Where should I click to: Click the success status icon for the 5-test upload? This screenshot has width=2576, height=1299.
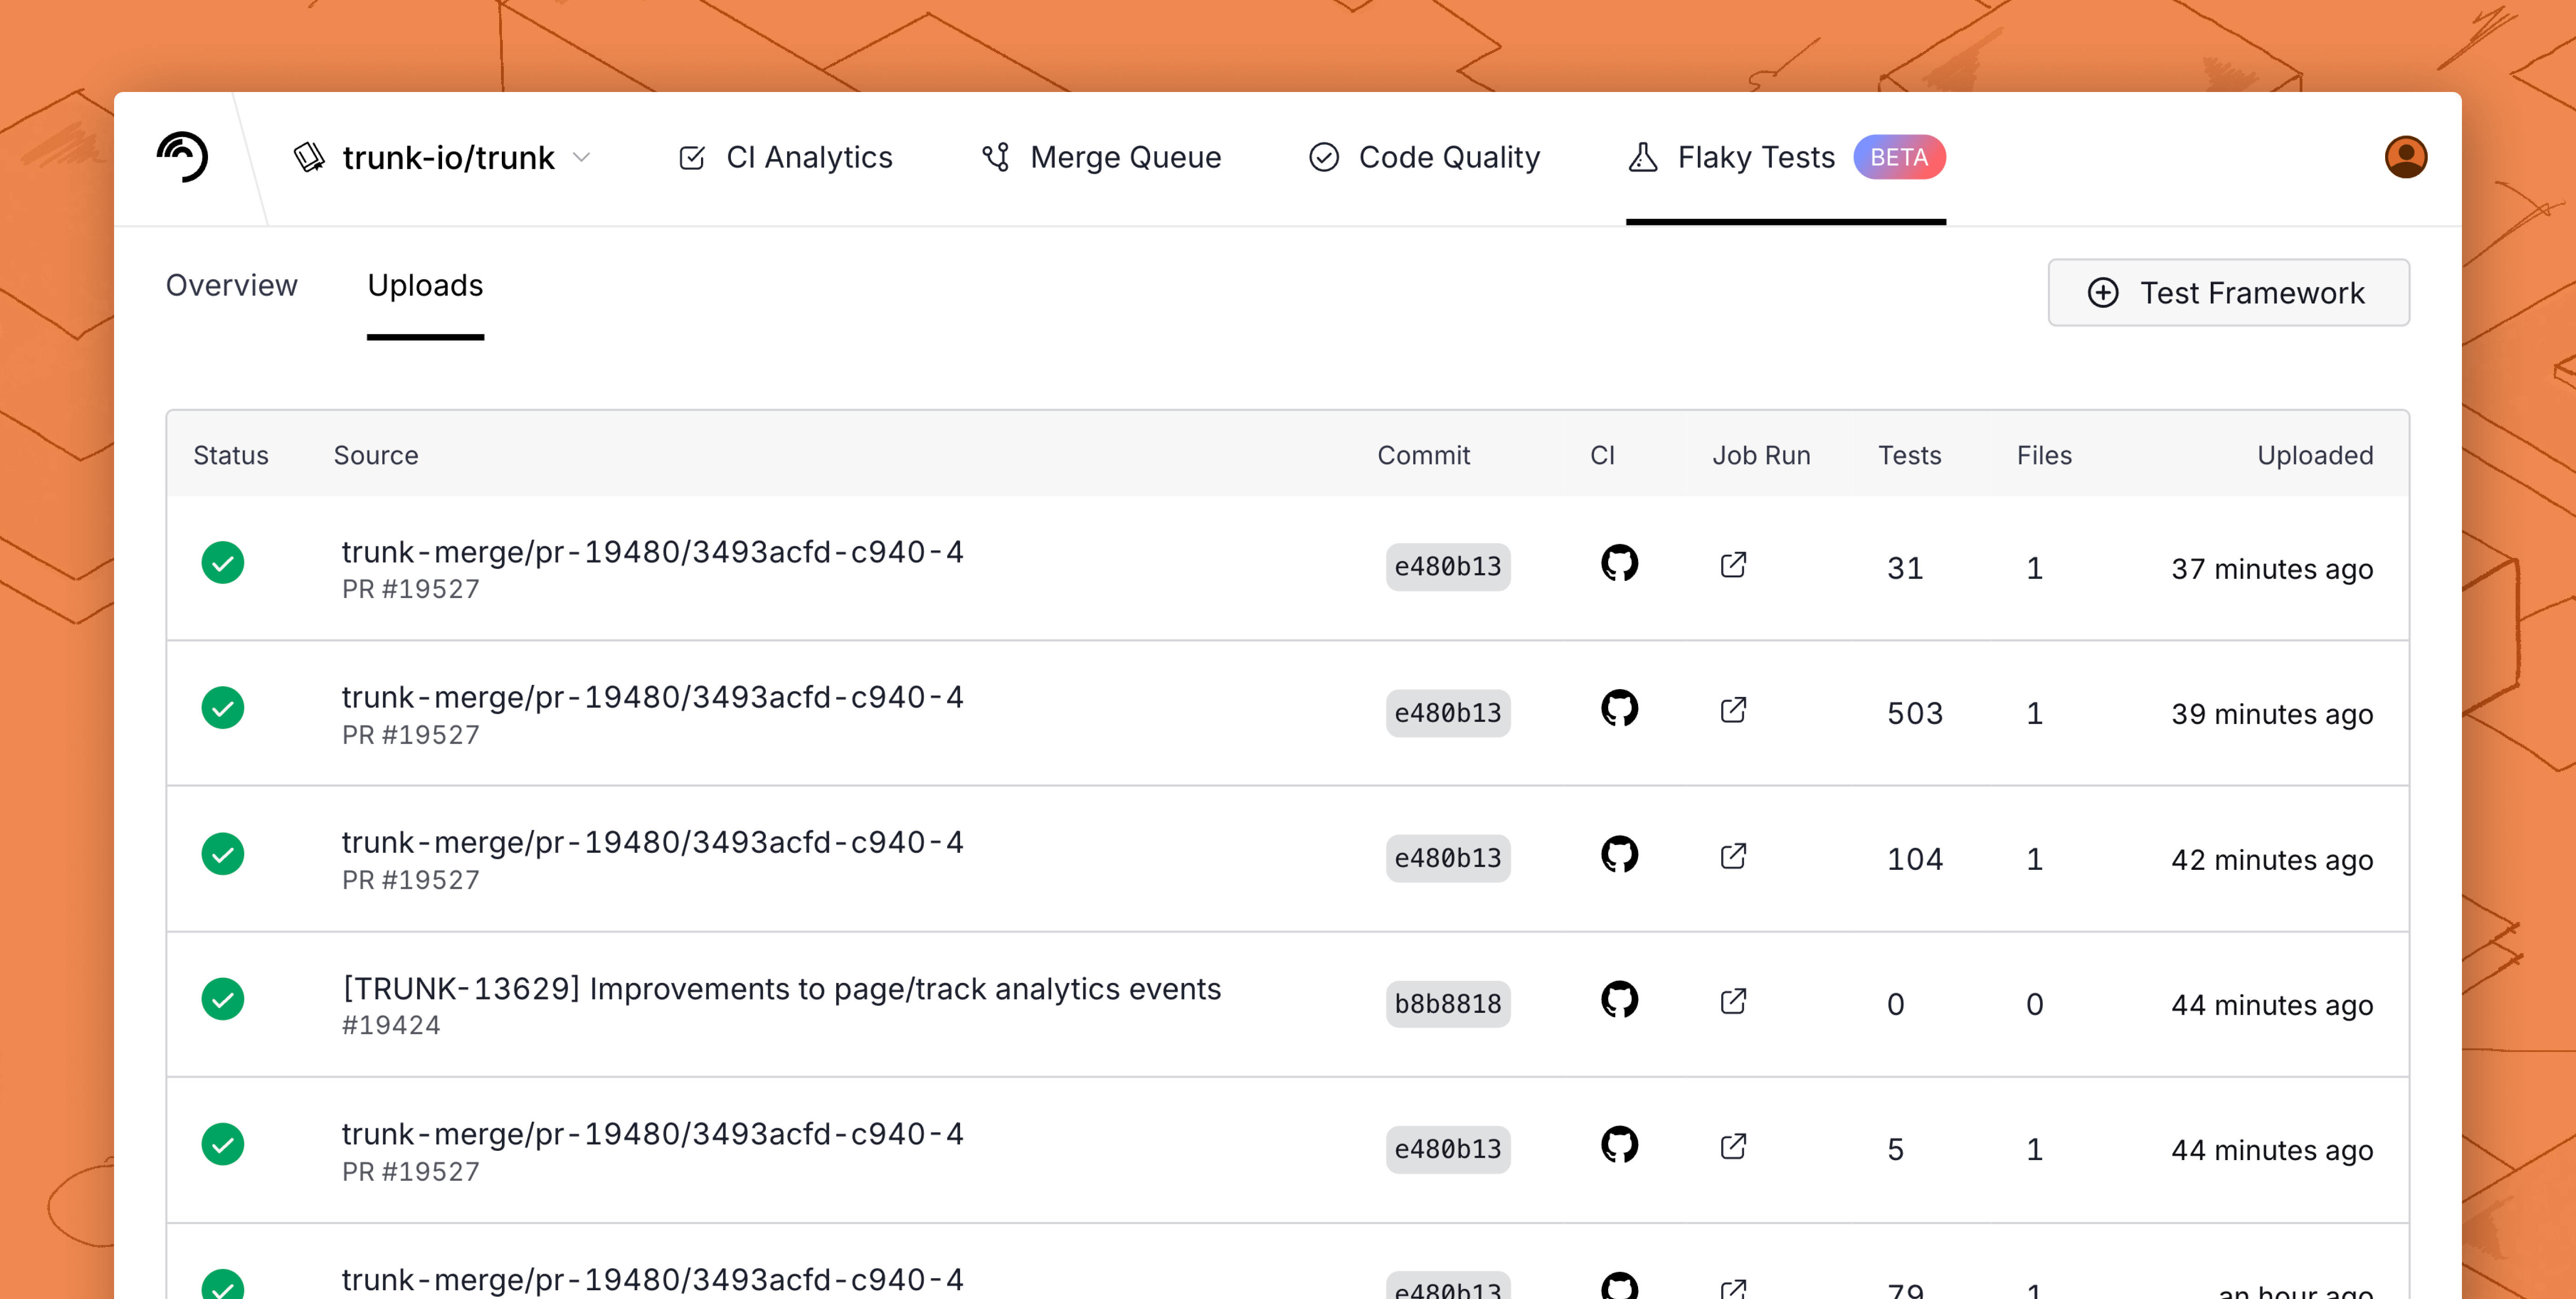pos(223,1145)
